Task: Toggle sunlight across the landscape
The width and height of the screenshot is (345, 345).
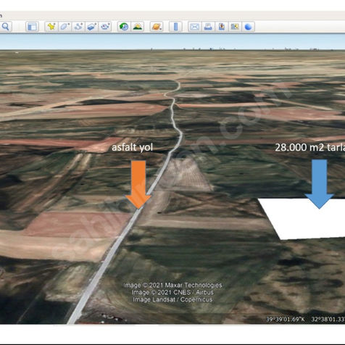Action: [x=138, y=27]
